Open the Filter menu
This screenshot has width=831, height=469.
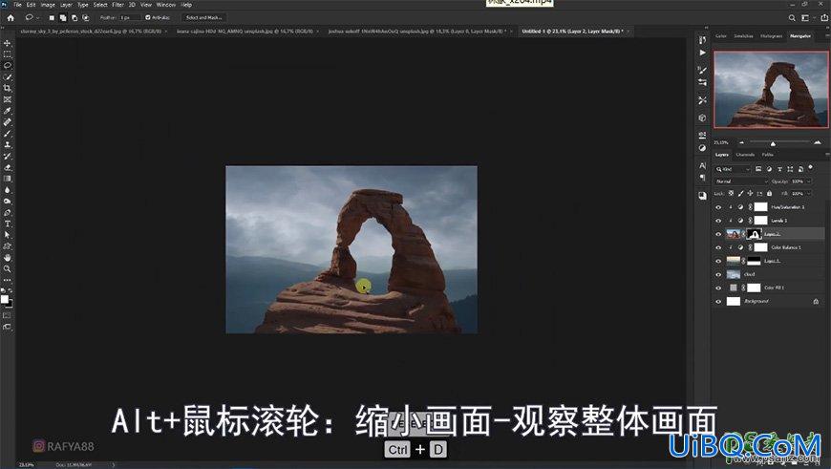point(117,5)
